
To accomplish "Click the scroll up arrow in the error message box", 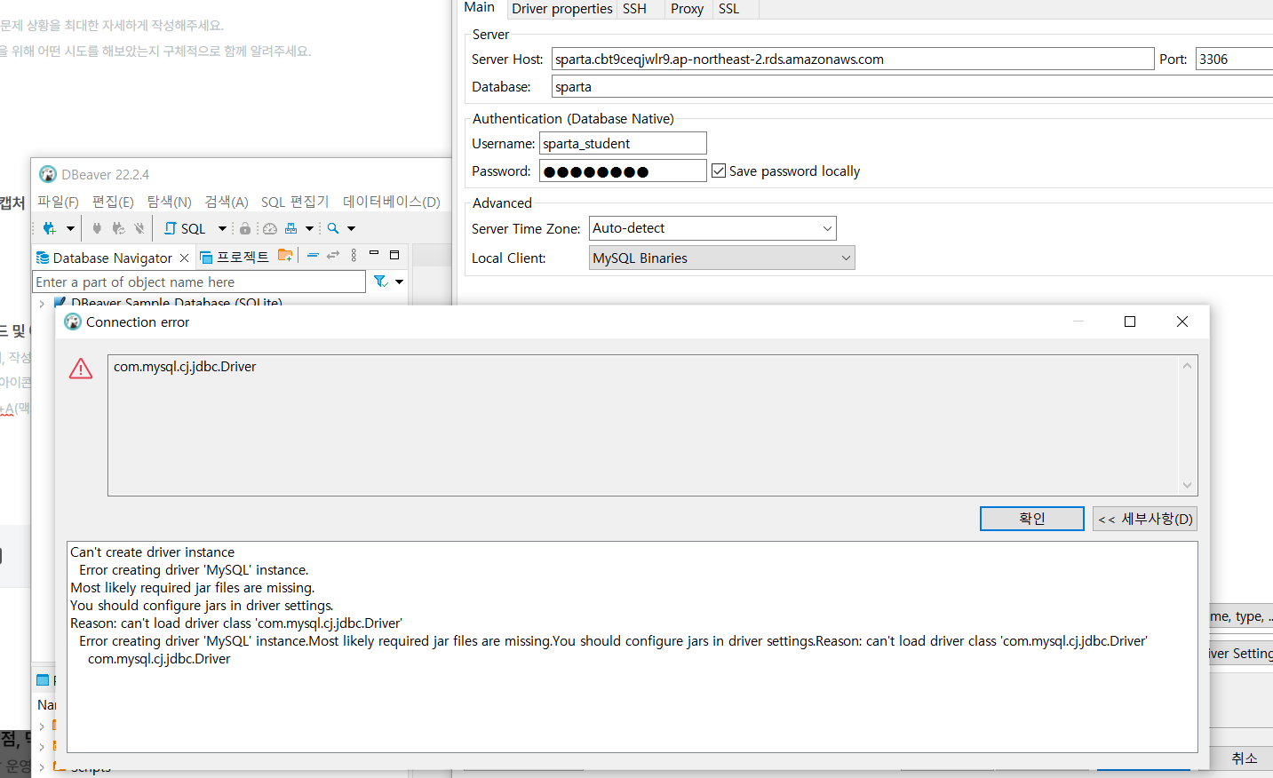I will [x=1187, y=366].
